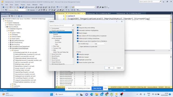
Task: Open the Use modifier key dropdown
Action: tap(100, 44)
